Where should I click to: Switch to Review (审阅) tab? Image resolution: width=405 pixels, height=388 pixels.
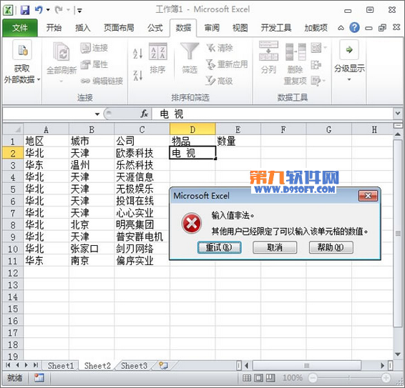212,28
